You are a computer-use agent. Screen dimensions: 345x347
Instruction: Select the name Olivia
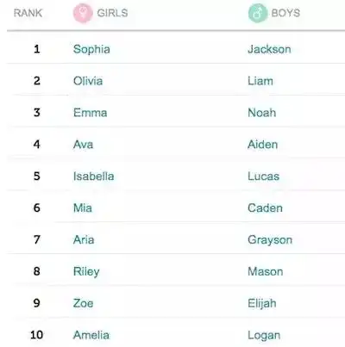pyautogui.click(x=88, y=81)
